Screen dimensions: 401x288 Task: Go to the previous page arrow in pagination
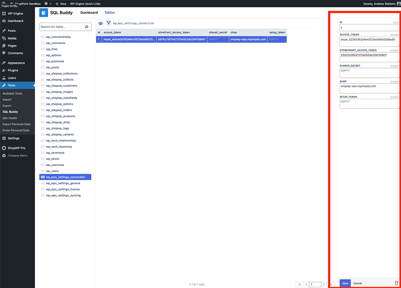(x=306, y=285)
